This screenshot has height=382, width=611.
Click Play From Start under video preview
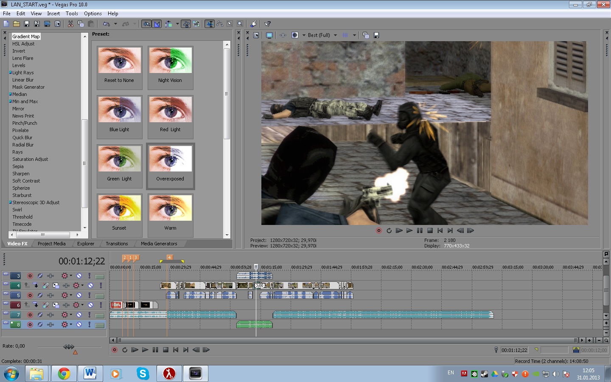coord(399,230)
